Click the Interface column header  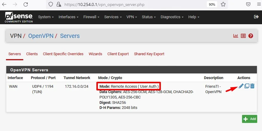(15, 78)
